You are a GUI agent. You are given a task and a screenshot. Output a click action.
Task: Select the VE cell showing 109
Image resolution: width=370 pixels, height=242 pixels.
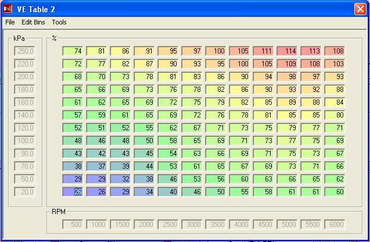coord(287,64)
